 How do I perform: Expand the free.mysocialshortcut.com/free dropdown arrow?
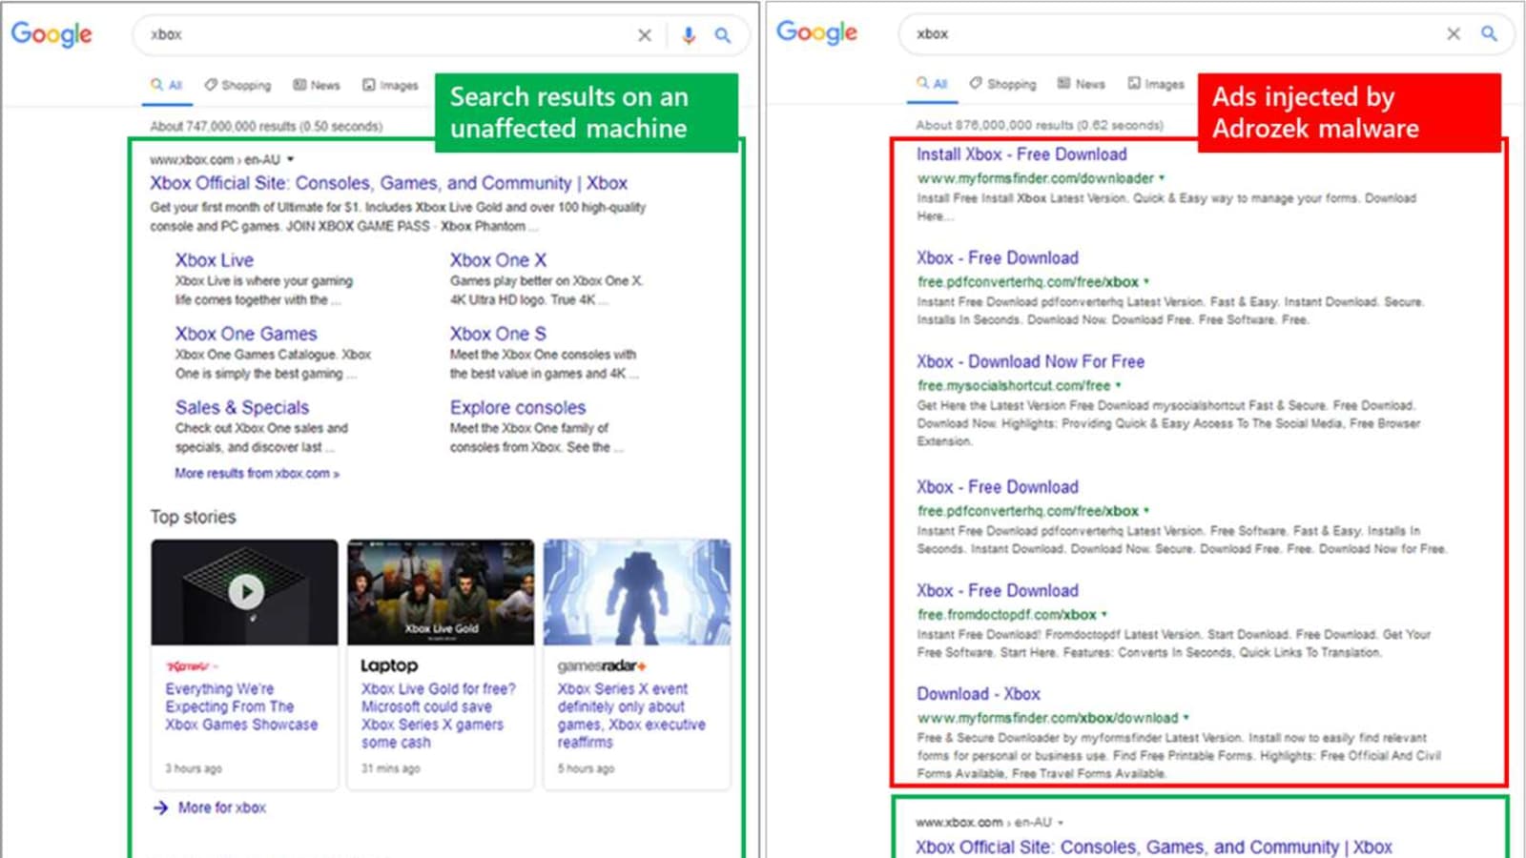1118,385
